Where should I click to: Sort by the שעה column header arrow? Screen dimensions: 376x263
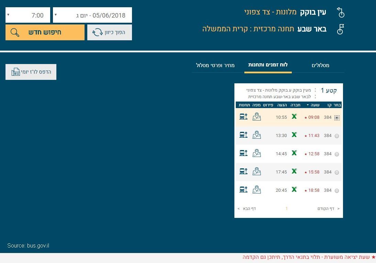tap(308, 105)
